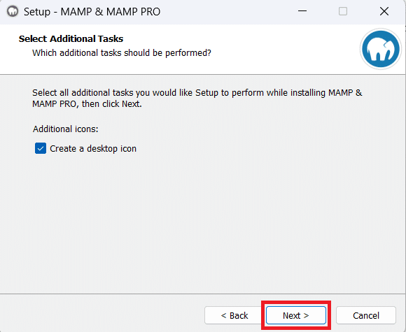Click the MAMP icon in the title bar
406x332 pixels.
click(x=13, y=12)
